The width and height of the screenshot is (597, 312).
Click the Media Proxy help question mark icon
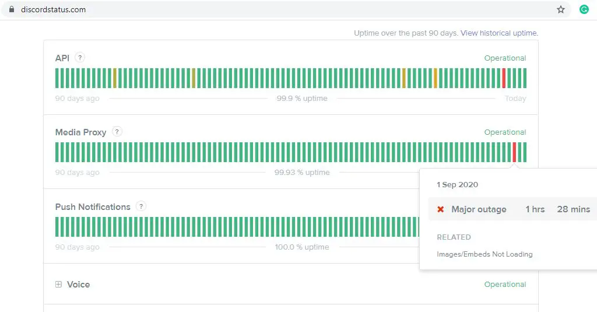pos(117,132)
